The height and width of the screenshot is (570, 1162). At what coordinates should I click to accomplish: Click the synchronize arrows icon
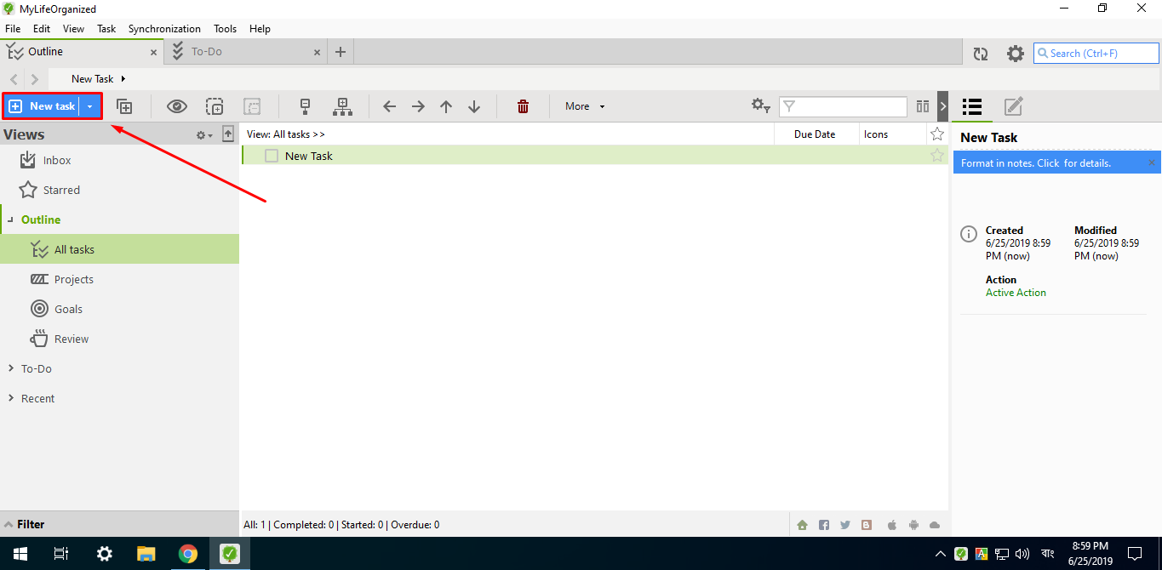tap(981, 54)
